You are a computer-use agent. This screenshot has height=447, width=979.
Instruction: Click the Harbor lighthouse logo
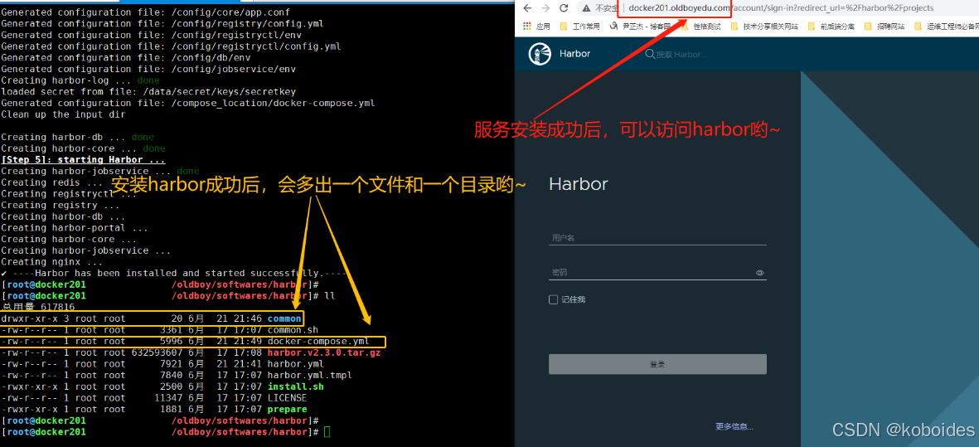coord(540,54)
